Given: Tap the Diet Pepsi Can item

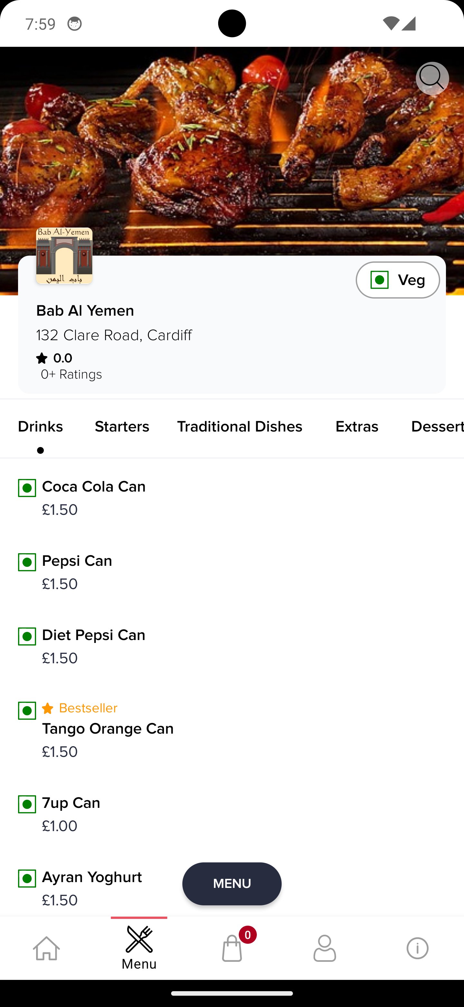Looking at the screenshot, I should pos(94,636).
